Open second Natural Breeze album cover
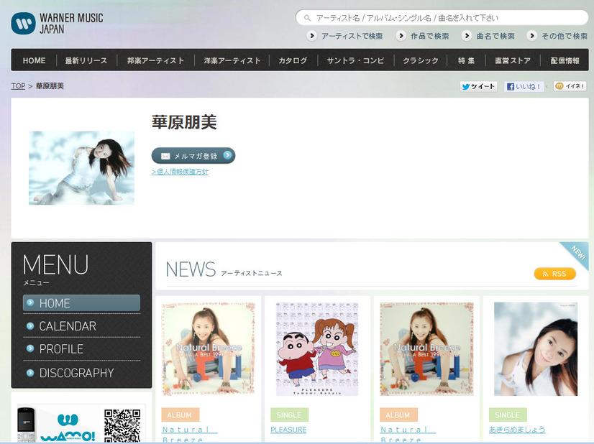This screenshot has height=444, width=594. point(426,348)
